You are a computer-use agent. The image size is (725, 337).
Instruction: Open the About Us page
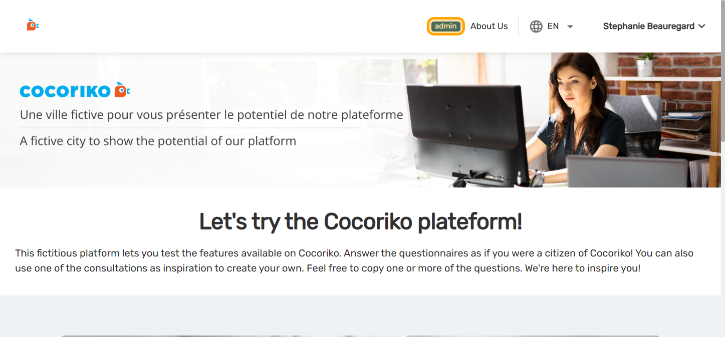[x=489, y=26]
